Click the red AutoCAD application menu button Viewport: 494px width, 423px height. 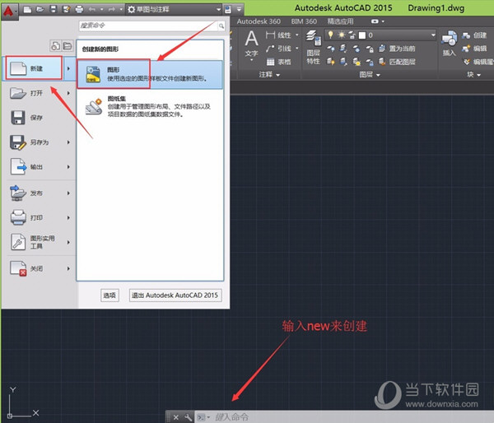click(9, 12)
